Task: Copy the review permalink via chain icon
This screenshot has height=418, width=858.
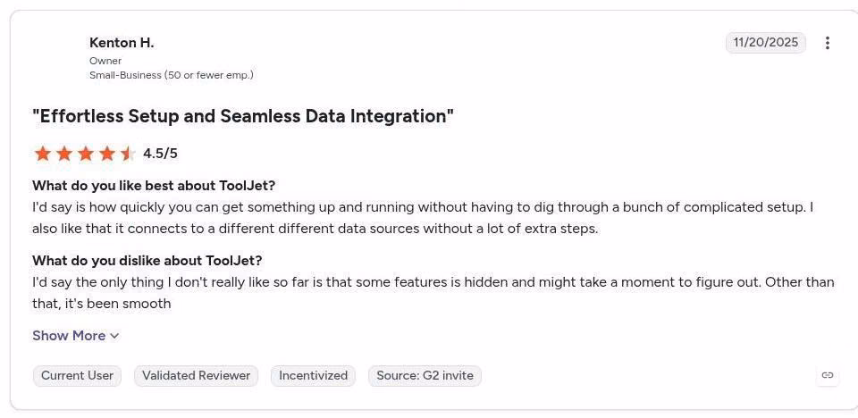Action: pos(828,375)
